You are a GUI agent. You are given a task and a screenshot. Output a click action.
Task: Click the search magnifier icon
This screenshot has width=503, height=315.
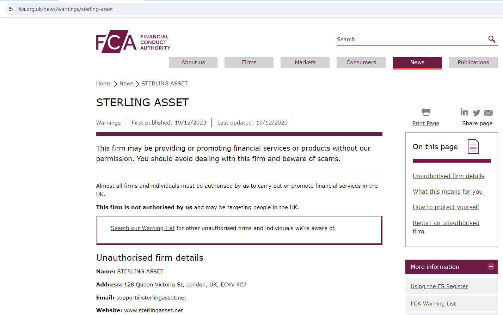pyautogui.click(x=492, y=39)
